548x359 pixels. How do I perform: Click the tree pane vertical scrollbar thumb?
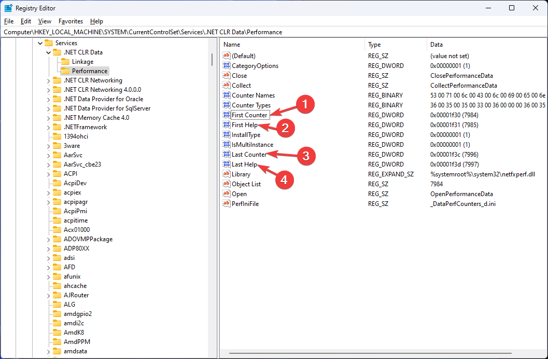tap(212, 60)
